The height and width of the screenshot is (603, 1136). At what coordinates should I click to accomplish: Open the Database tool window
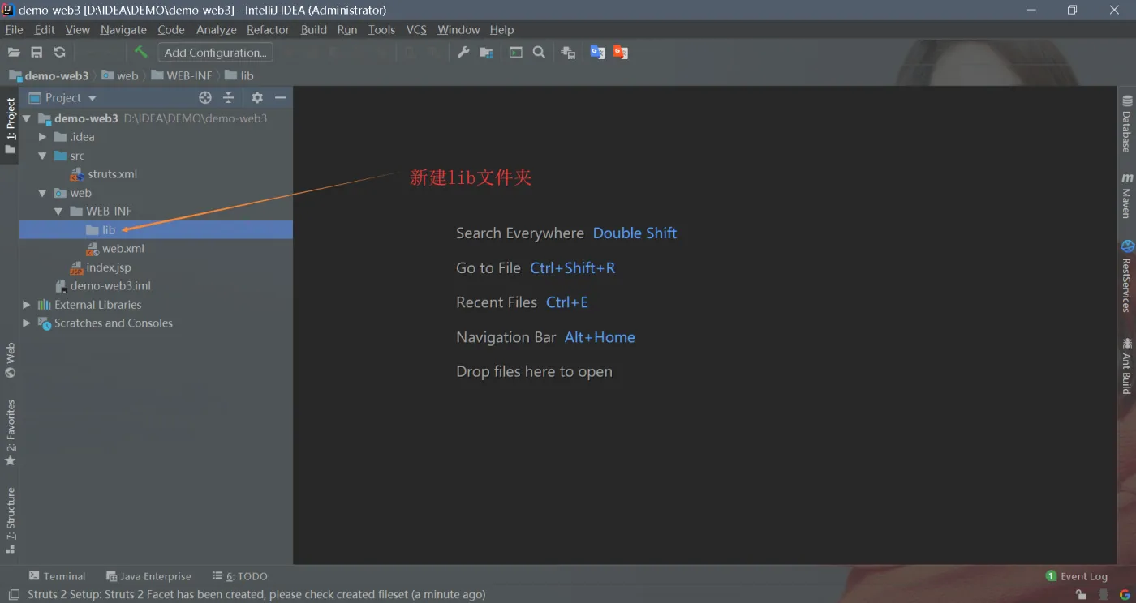1127,124
